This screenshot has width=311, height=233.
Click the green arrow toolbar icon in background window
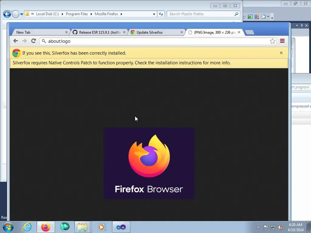click(x=250, y=17)
